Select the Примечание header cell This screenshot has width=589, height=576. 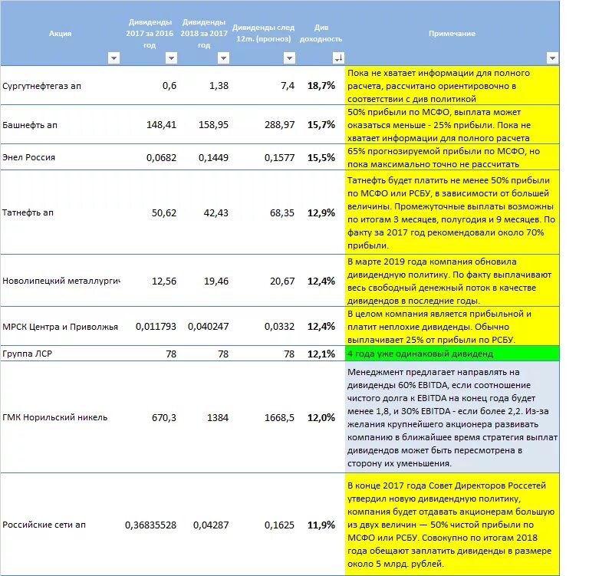click(x=452, y=34)
